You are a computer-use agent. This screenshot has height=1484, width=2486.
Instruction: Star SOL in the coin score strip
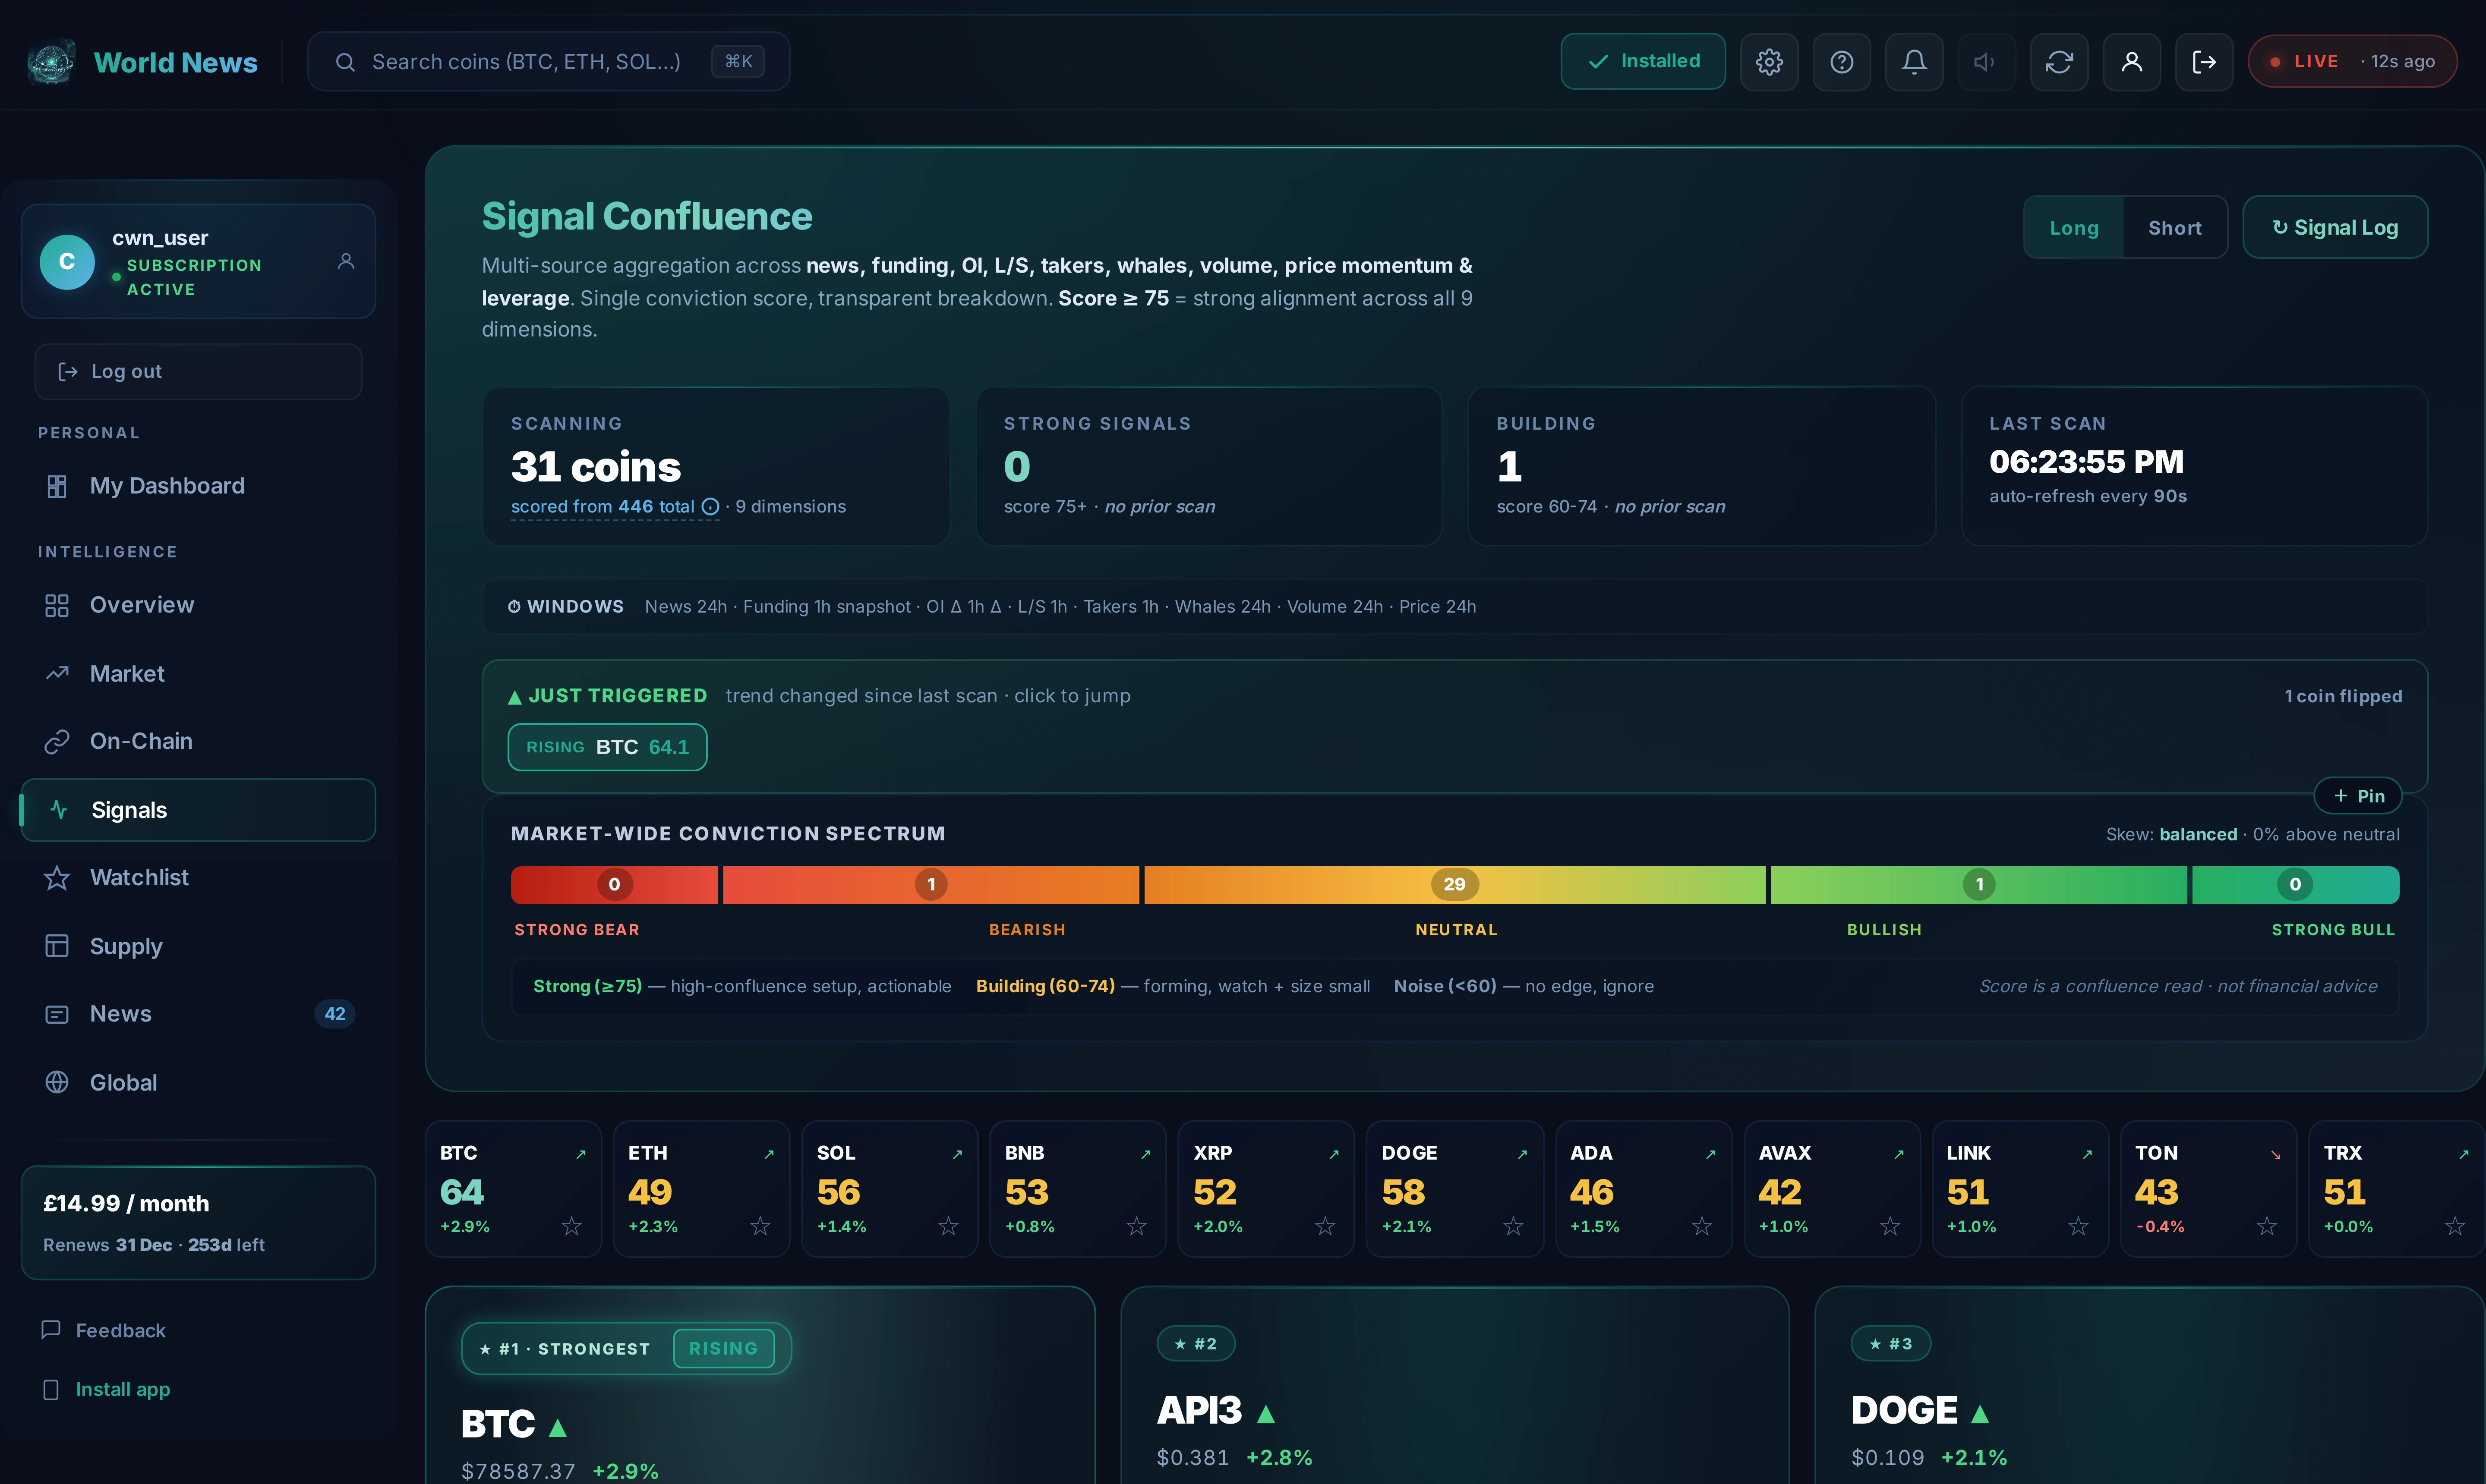[x=948, y=1226]
